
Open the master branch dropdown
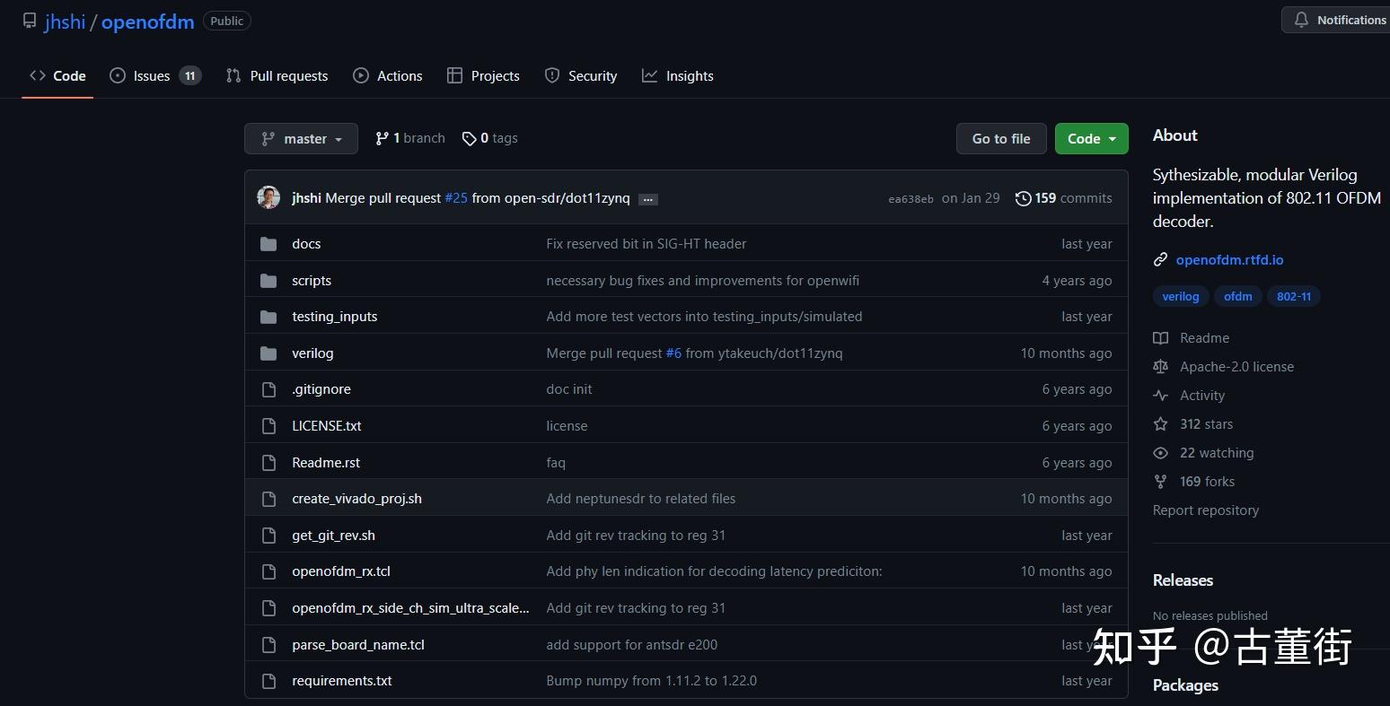click(301, 138)
